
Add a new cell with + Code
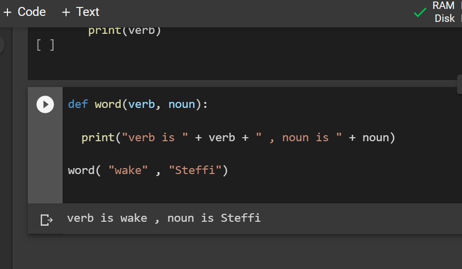click(x=24, y=12)
